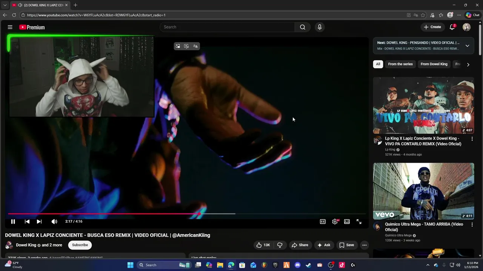Open Copilot Chat in browser
The height and width of the screenshot is (271, 483).
(x=472, y=15)
